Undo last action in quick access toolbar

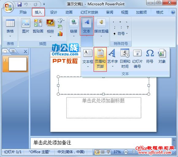(26, 4)
